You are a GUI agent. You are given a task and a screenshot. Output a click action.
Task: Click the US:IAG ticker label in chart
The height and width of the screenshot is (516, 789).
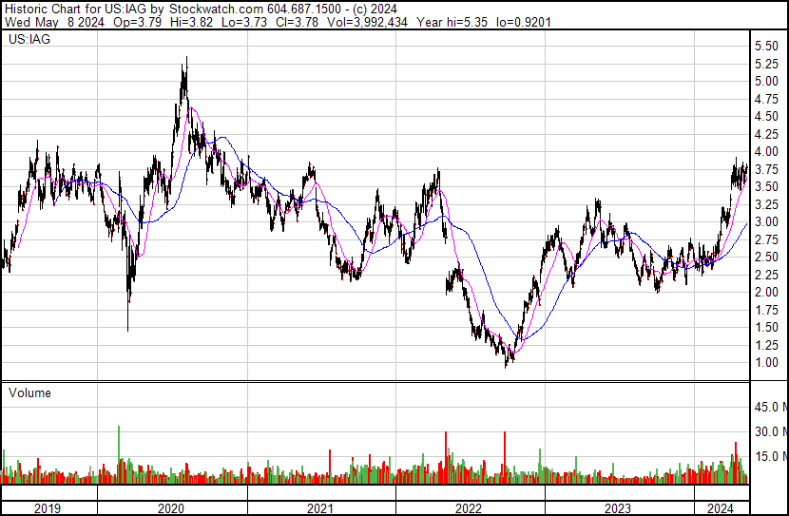click(x=28, y=41)
